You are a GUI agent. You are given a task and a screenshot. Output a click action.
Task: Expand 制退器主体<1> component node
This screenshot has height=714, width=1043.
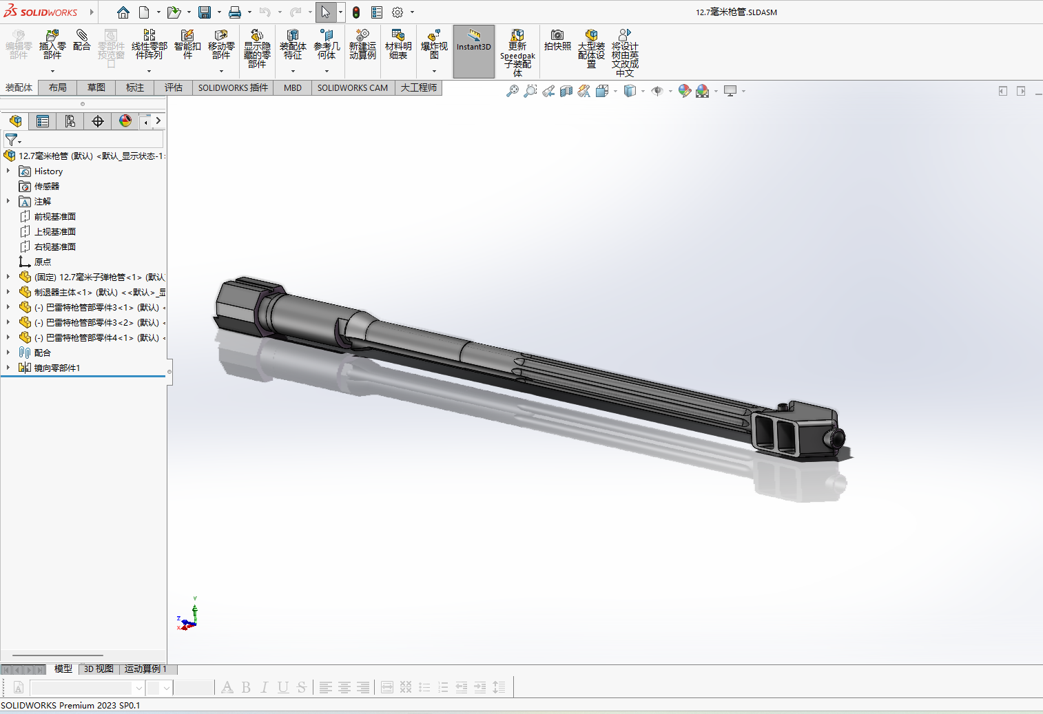tap(8, 292)
